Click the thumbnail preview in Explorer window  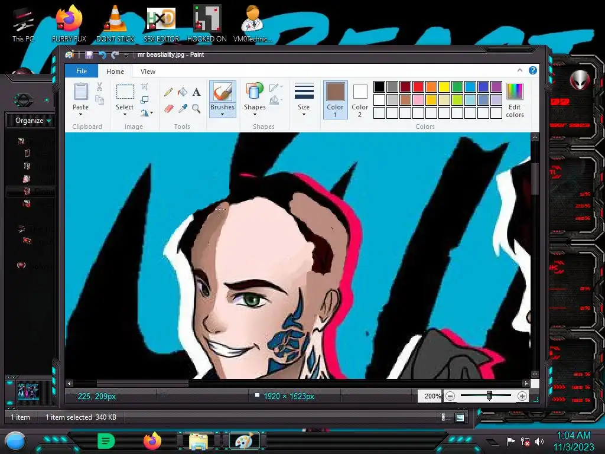28,393
